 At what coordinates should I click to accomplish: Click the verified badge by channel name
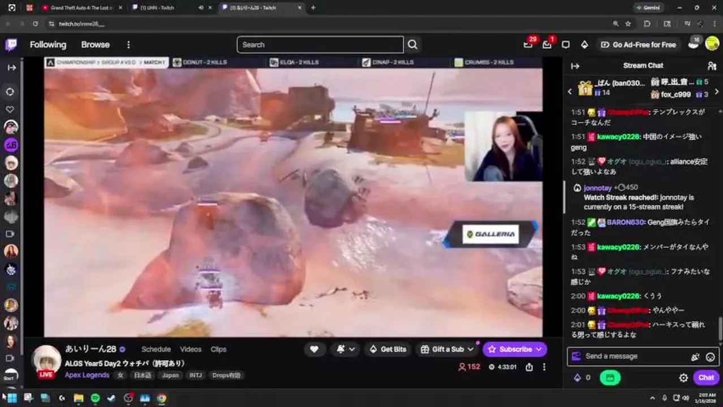coord(123,349)
